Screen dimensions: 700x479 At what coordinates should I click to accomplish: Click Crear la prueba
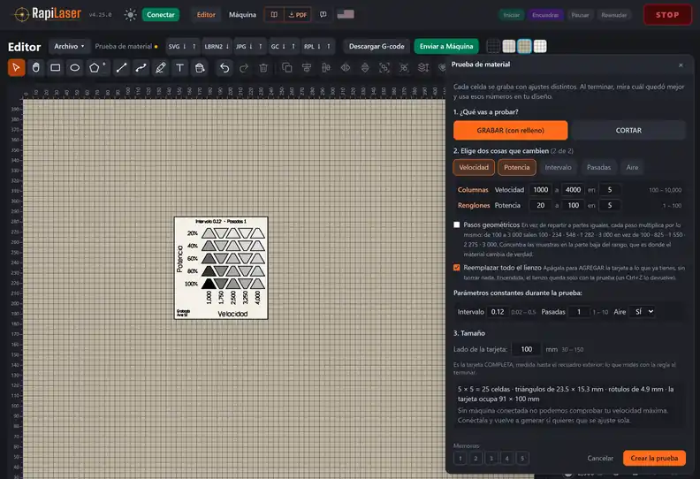(x=654, y=458)
